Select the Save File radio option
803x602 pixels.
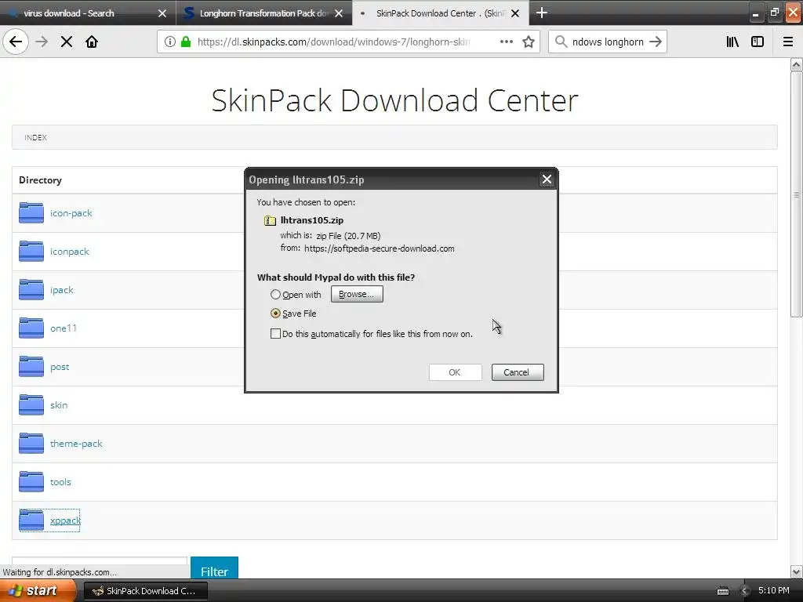click(275, 314)
